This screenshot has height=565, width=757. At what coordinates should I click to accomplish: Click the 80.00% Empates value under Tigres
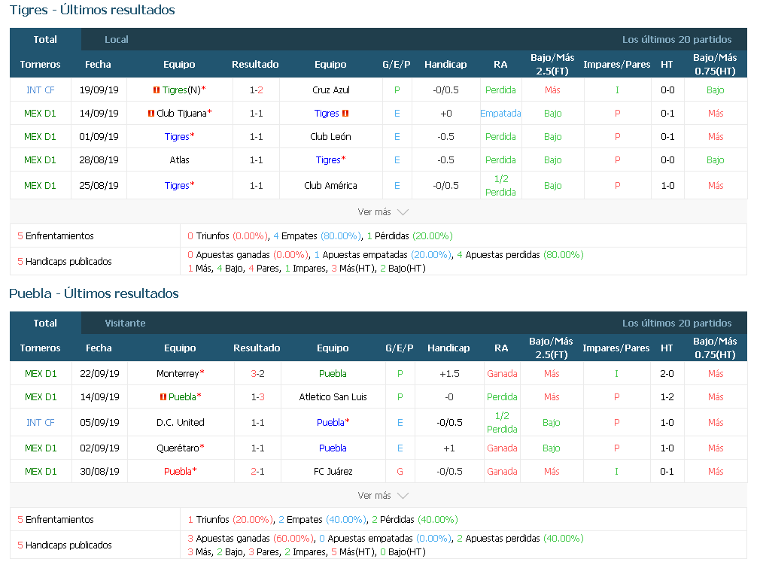tap(340, 236)
